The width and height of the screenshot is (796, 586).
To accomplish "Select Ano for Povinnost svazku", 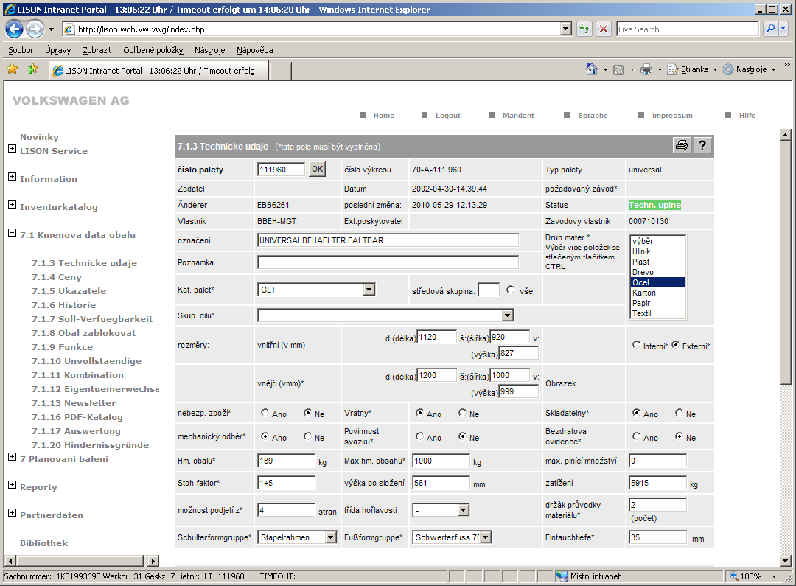I will [420, 436].
